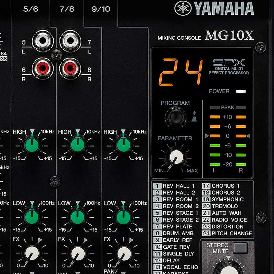This screenshot has width=274, height=274.
Task: Adjust the LOW EQ knob on channel 9/10
Action: (x=124, y=217)
